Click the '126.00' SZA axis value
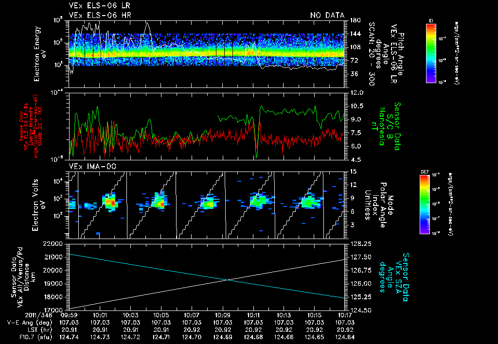 tap(360, 284)
